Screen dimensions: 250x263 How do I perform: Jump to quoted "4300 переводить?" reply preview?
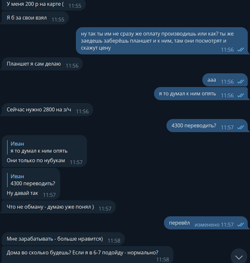coord(33,180)
